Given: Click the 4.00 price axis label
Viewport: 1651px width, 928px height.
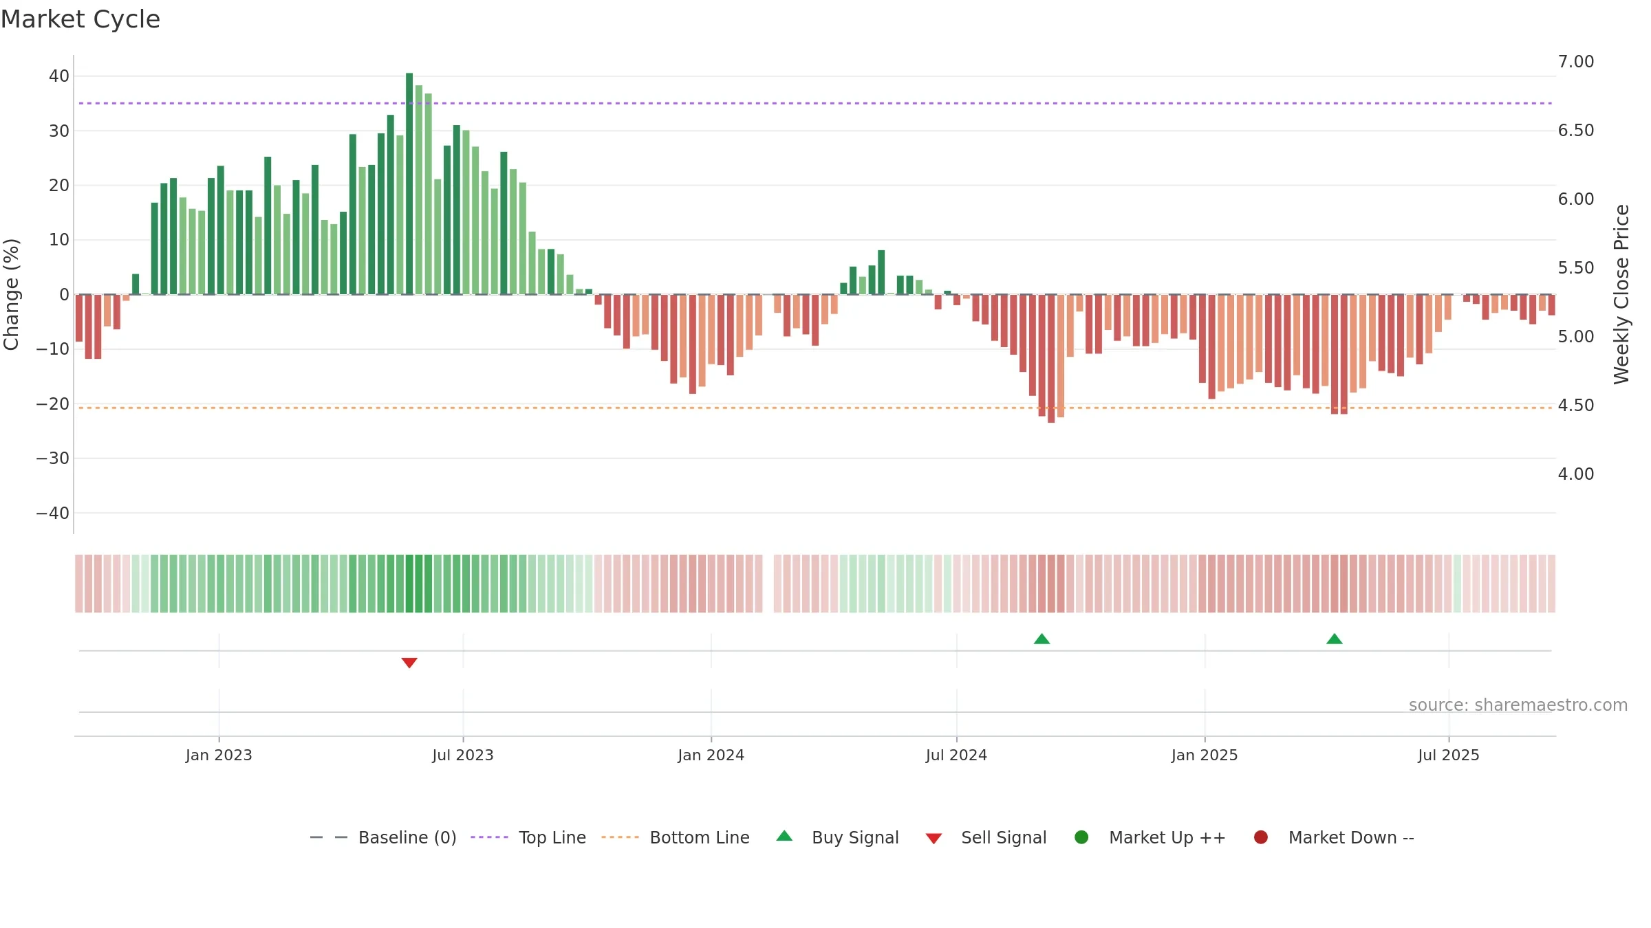Looking at the screenshot, I should [1576, 474].
